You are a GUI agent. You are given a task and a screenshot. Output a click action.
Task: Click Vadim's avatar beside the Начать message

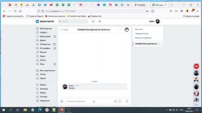(x=65, y=87)
